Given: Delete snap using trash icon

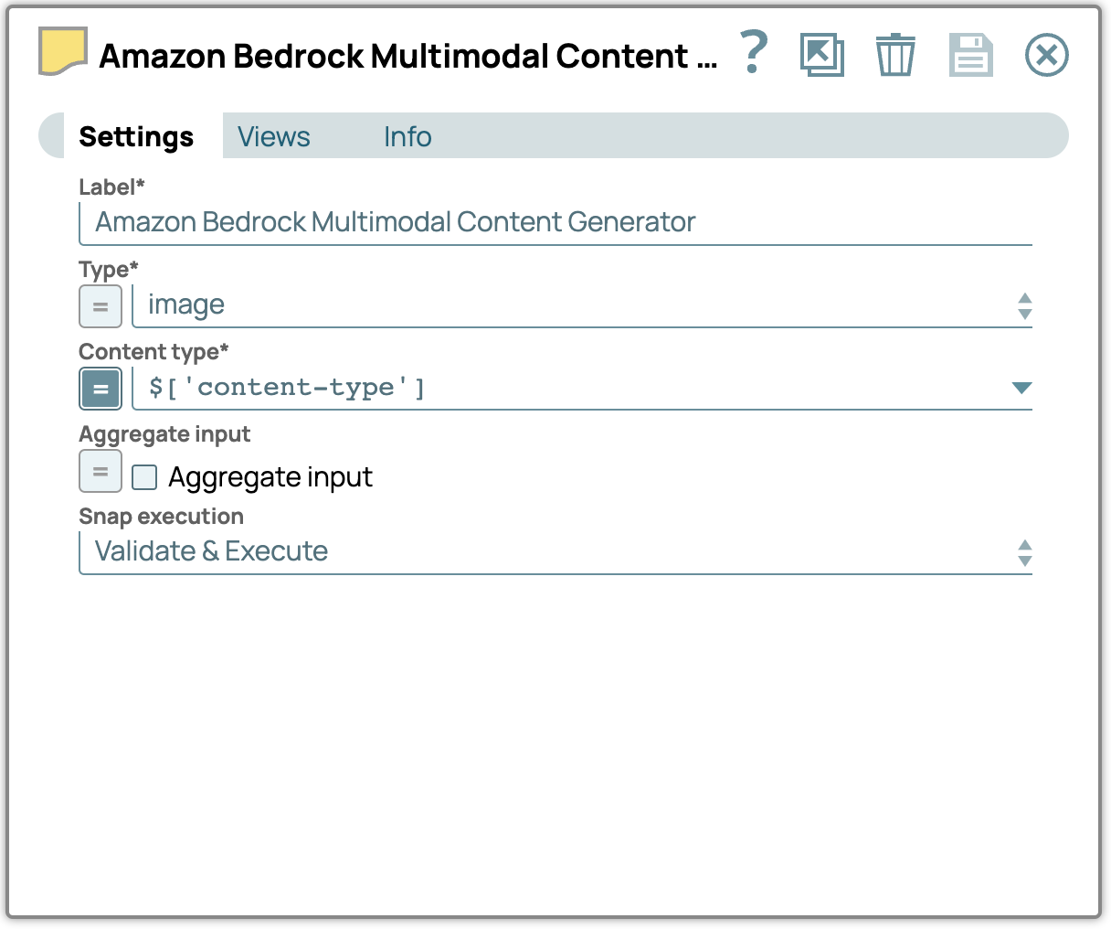Looking at the screenshot, I should tap(895, 55).
